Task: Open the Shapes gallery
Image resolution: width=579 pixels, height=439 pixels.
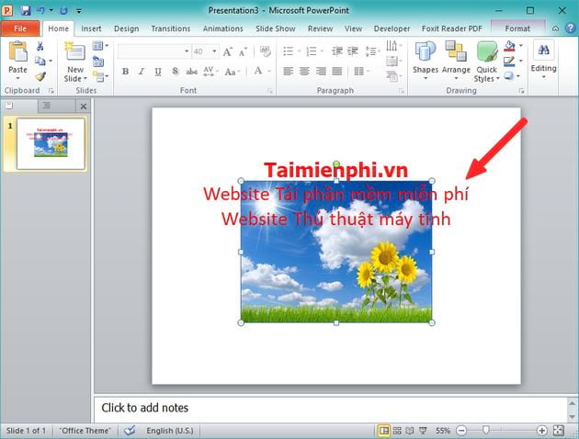Action: click(x=426, y=61)
